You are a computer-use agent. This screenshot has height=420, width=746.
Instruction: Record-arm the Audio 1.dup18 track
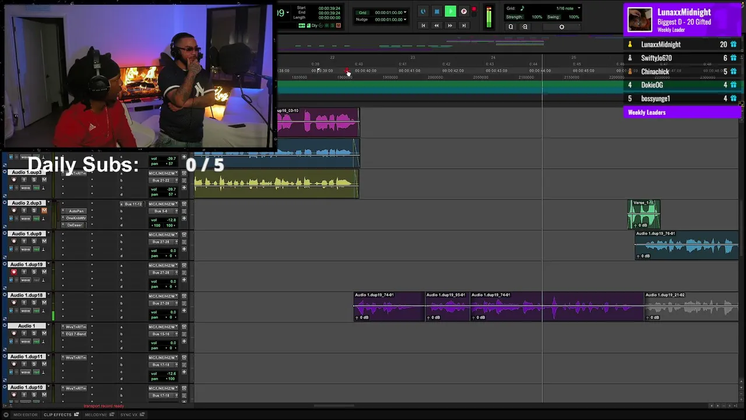click(14, 303)
